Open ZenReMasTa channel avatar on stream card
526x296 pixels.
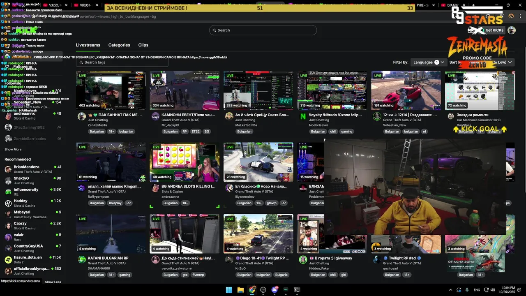[x=82, y=116]
